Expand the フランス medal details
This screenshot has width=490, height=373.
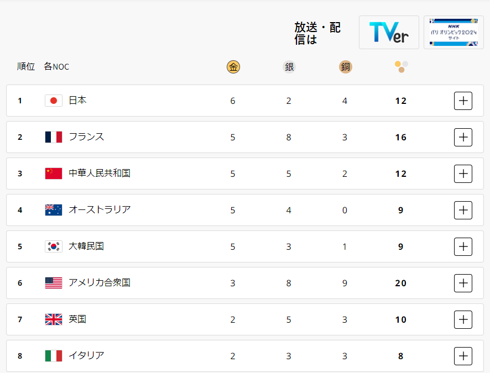(x=463, y=138)
